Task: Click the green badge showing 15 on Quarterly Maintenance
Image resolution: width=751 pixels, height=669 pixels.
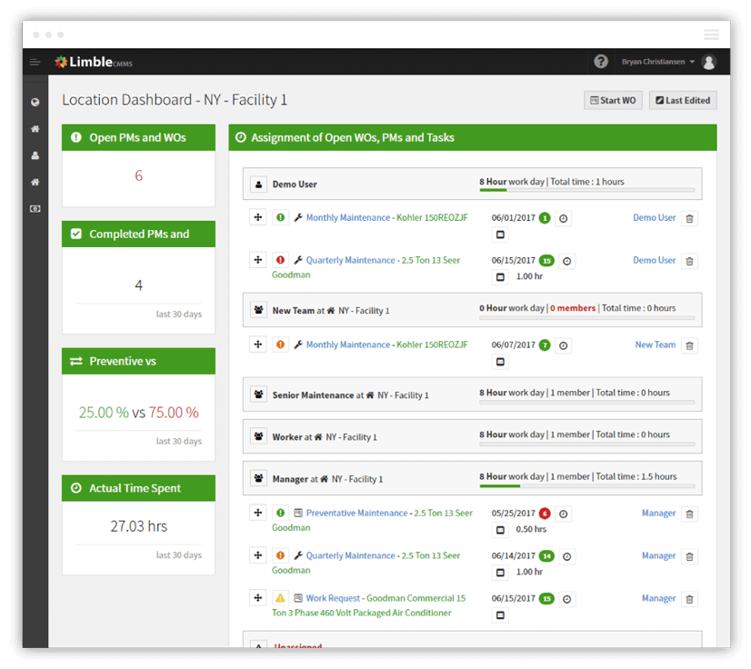Action: click(545, 260)
